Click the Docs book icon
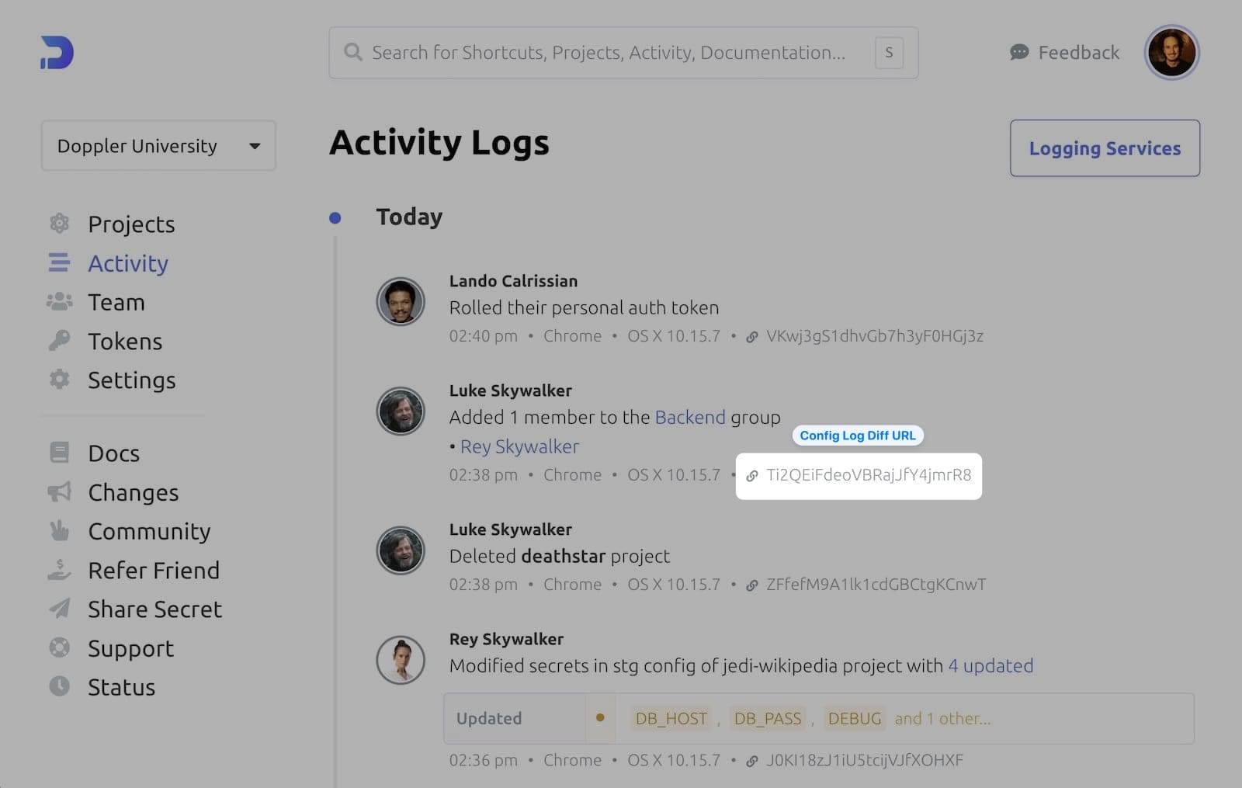This screenshot has height=788, width=1242. (x=59, y=452)
